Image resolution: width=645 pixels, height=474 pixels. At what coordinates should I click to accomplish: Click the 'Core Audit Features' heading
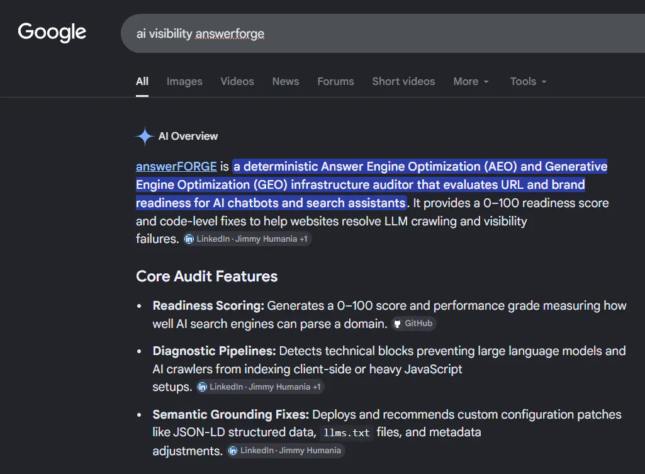click(x=207, y=276)
